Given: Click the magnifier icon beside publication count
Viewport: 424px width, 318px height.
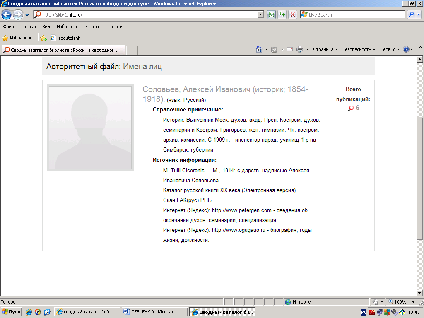Looking at the screenshot, I should click(x=351, y=108).
